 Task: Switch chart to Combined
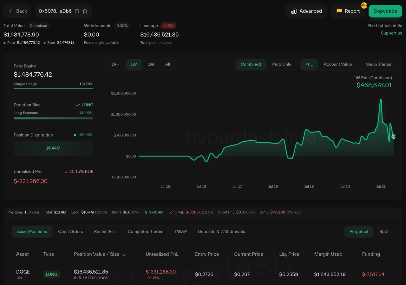[x=251, y=64]
